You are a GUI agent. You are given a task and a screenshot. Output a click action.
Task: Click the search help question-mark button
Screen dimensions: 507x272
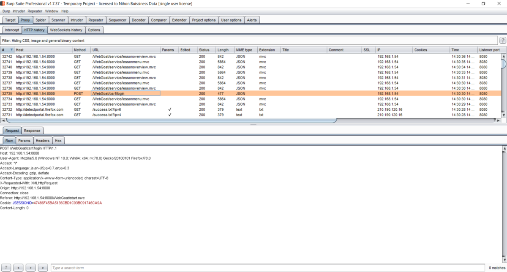tap(6, 268)
